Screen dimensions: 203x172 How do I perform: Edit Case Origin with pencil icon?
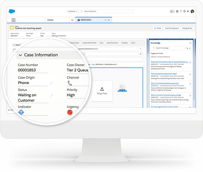point(51,83)
